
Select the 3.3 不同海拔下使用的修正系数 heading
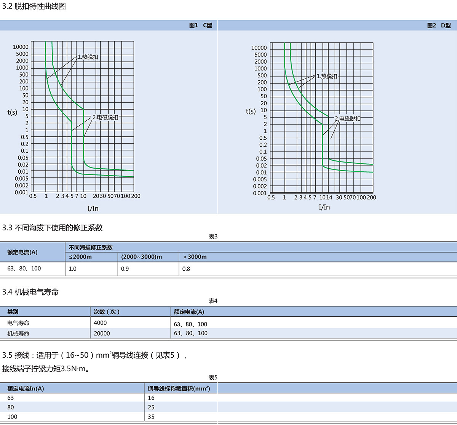coord(53,228)
